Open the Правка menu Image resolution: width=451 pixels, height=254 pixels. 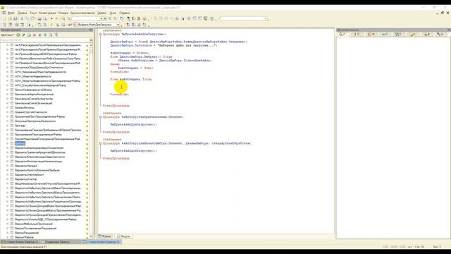click(x=22, y=13)
